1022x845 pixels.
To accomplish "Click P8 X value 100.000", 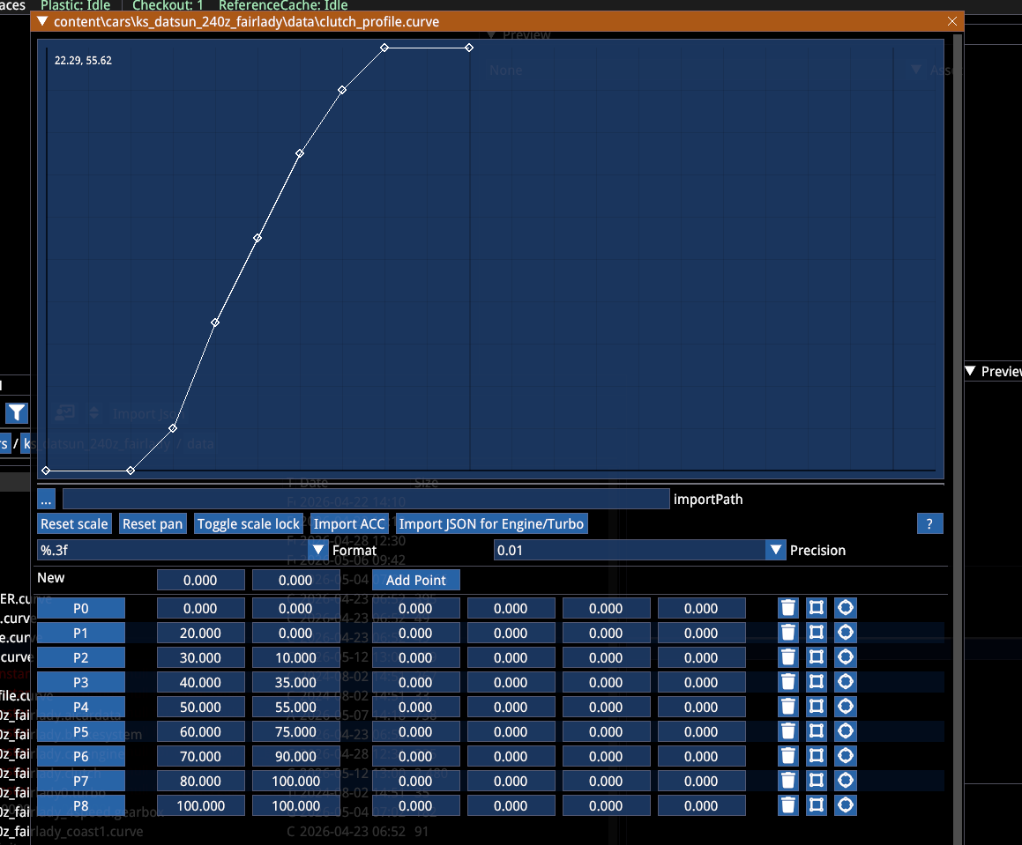I will pyautogui.click(x=201, y=805).
